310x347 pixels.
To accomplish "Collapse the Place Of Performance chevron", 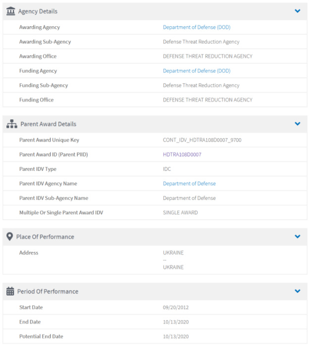I will pyautogui.click(x=298, y=236).
